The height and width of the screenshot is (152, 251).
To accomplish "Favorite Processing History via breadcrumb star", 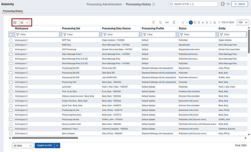I will click(x=154, y=4).
